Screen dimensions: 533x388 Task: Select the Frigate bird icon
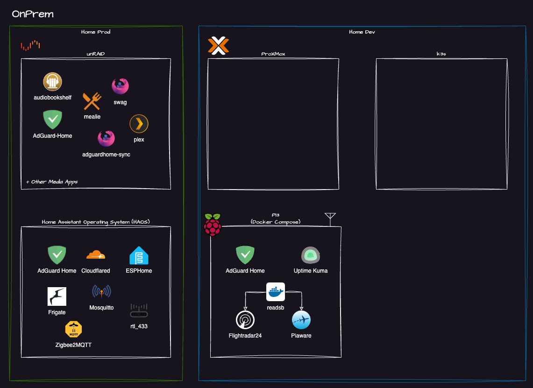click(x=57, y=296)
